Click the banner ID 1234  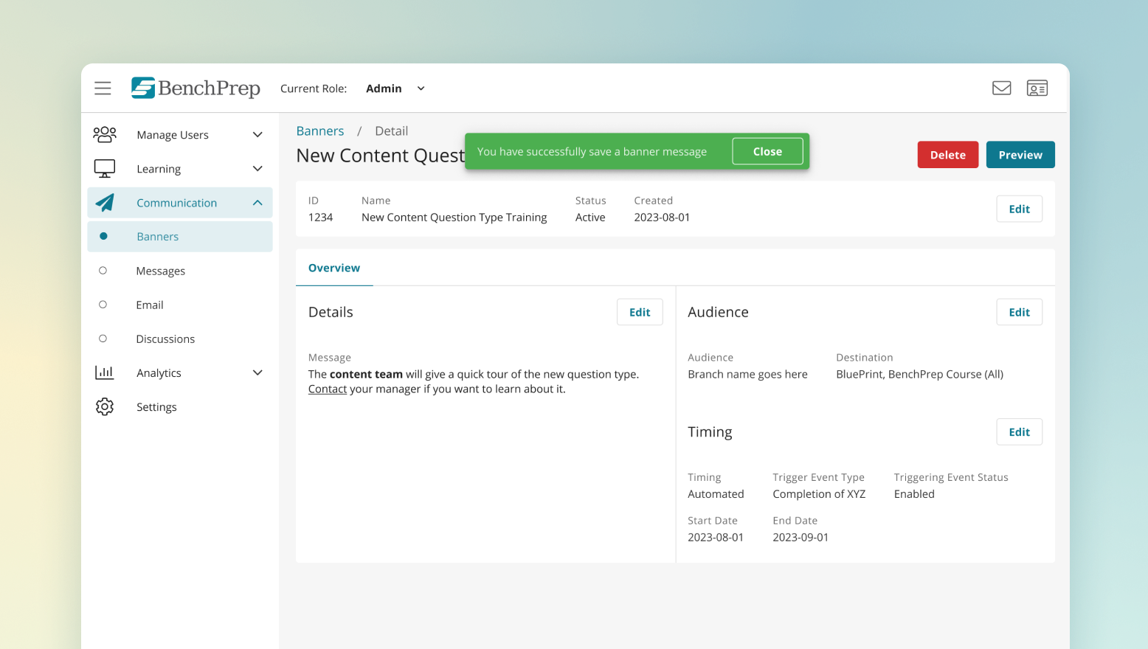[320, 217]
